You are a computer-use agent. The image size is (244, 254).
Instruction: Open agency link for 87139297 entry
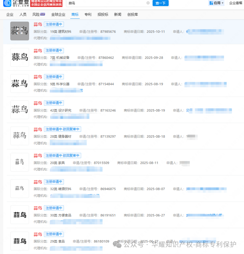pyautogui.click(x=68, y=143)
